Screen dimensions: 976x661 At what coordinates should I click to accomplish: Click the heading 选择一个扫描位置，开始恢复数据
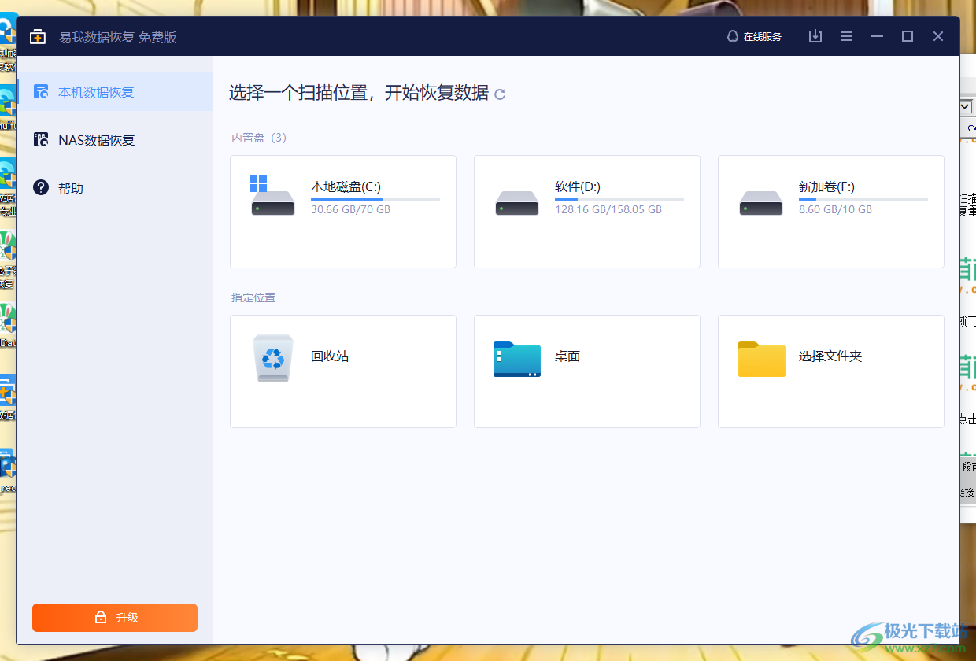click(359, 93)
